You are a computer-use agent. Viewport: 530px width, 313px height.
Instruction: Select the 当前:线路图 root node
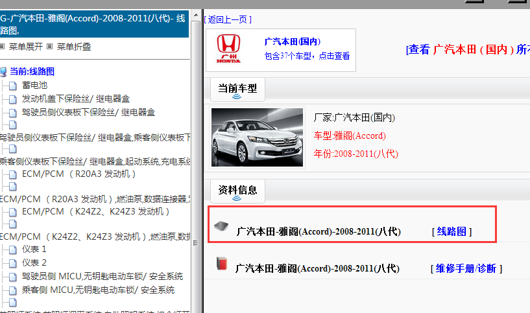(32, 71)
